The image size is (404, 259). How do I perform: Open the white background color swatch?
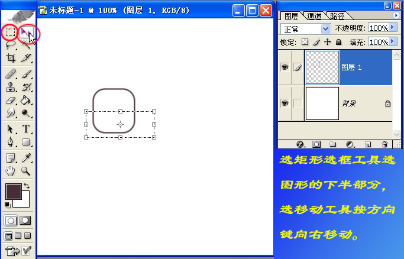point(25,202)
